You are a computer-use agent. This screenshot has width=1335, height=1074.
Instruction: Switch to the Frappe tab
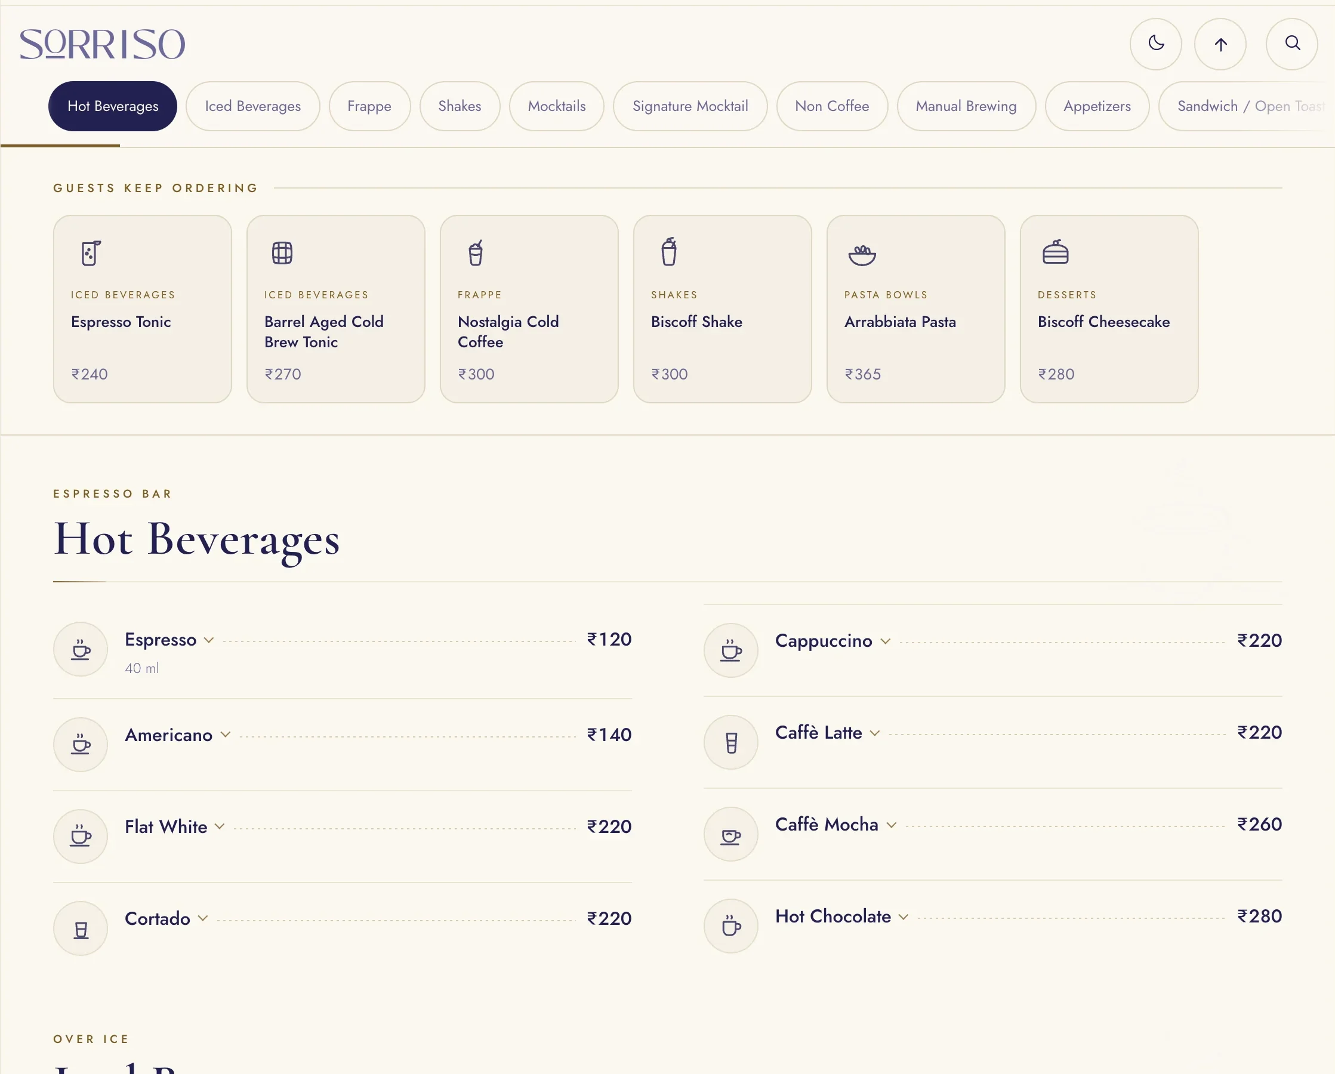(369, 106)
